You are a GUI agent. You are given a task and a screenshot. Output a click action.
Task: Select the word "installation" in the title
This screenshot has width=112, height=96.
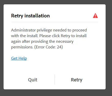[37, 16]
